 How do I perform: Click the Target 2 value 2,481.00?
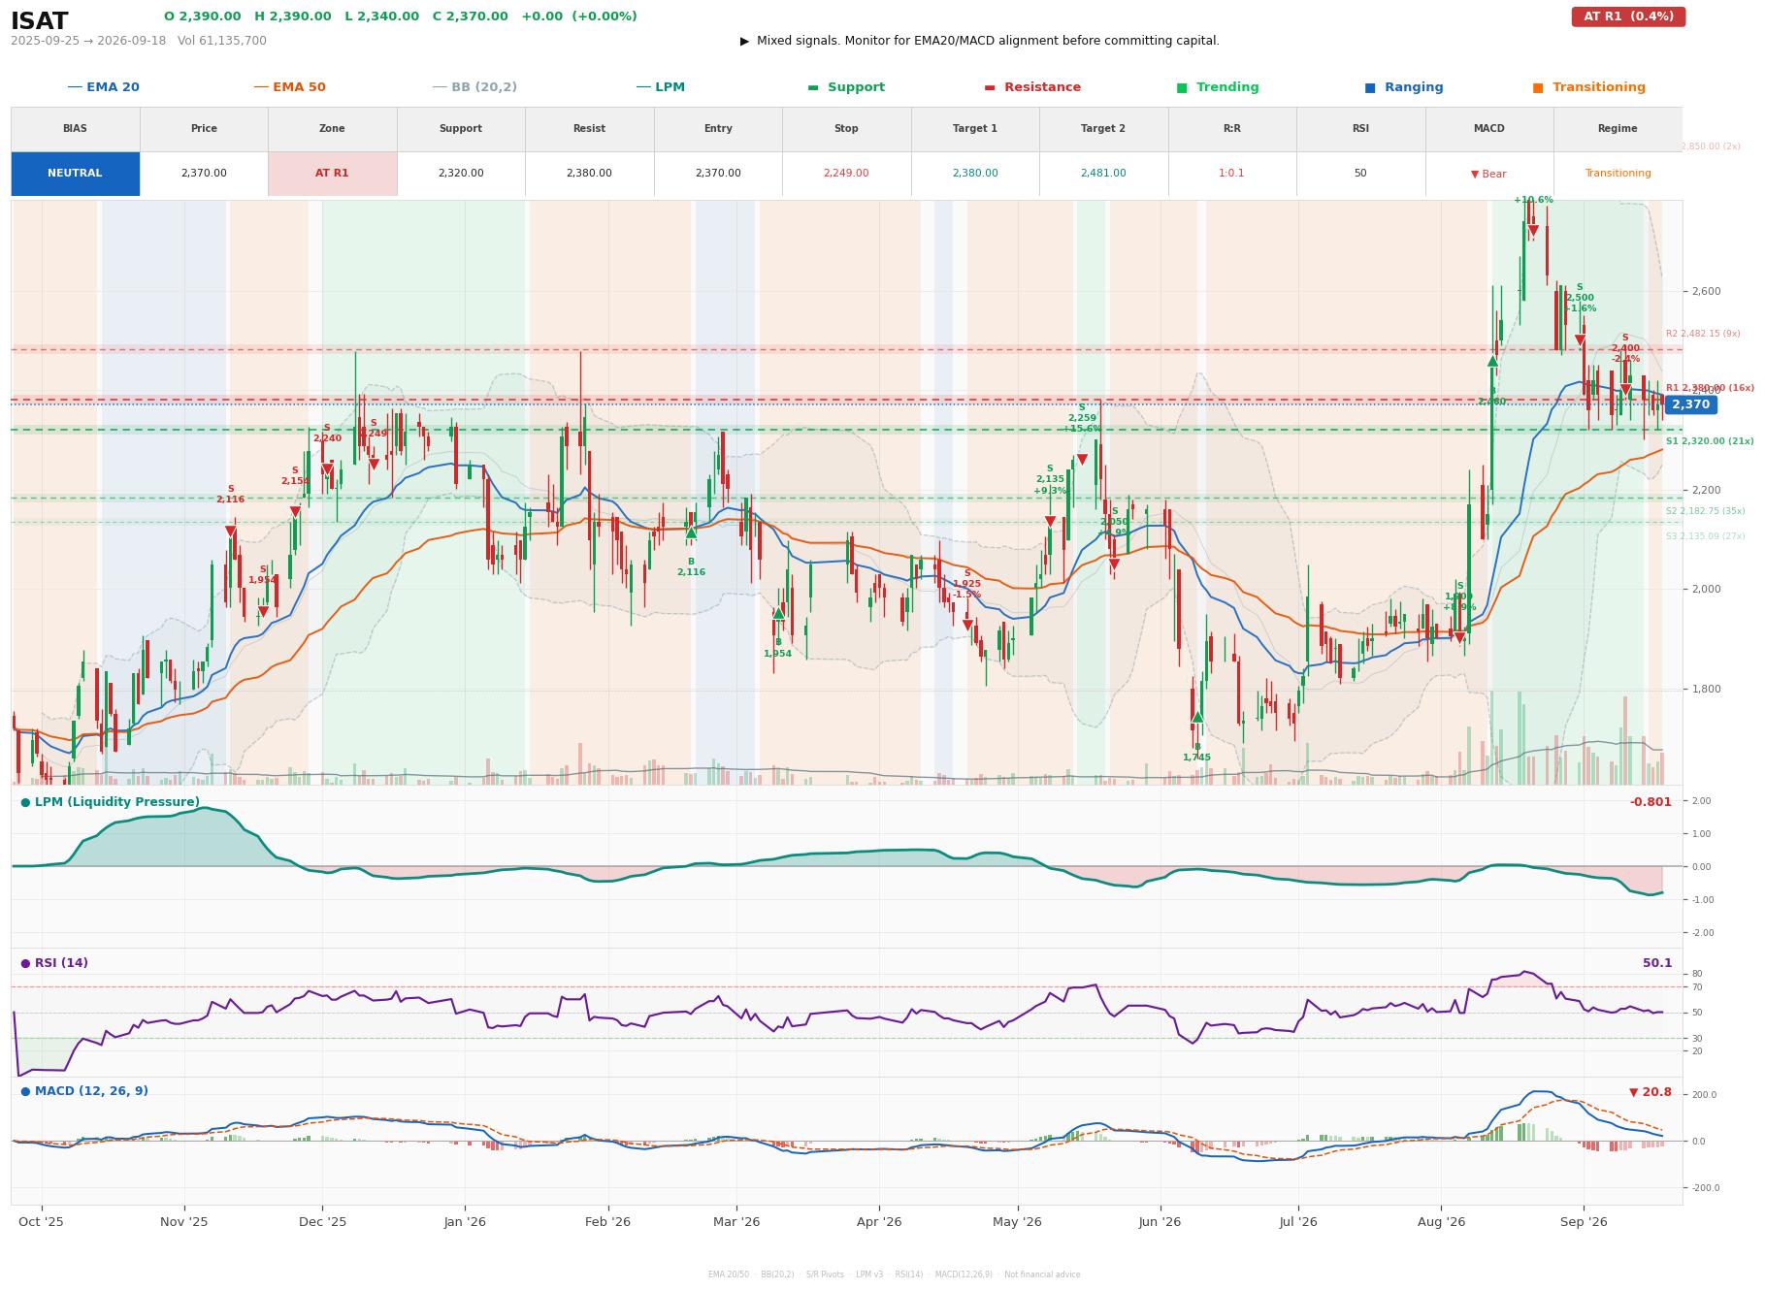pos(1103,174)
